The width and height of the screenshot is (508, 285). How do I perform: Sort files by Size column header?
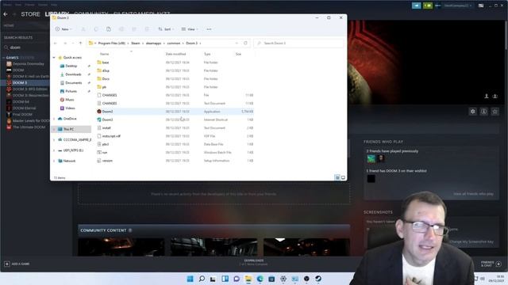point(238,54)
